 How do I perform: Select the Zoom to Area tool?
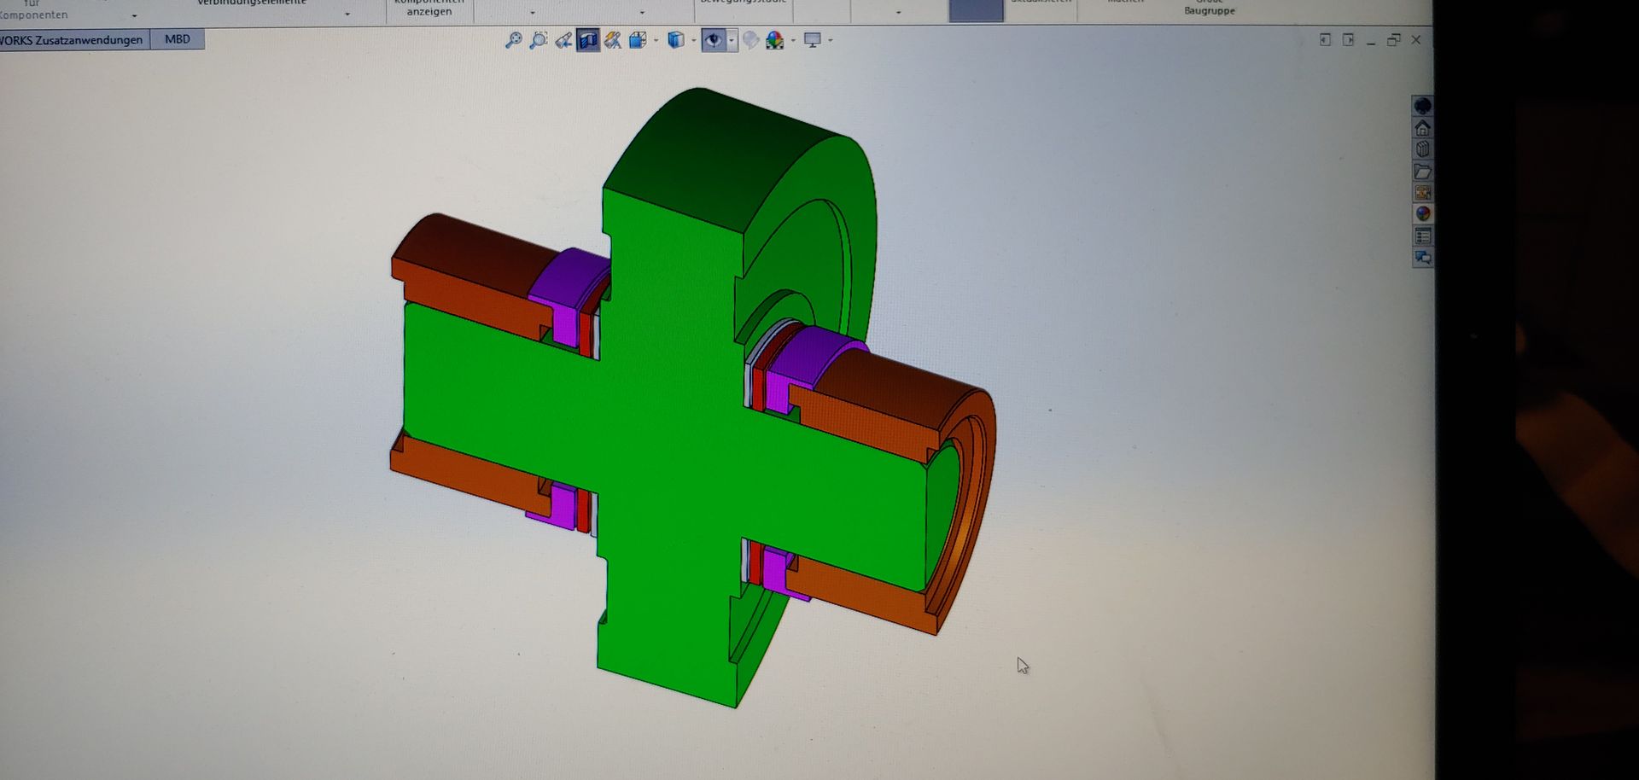point(539,40)
